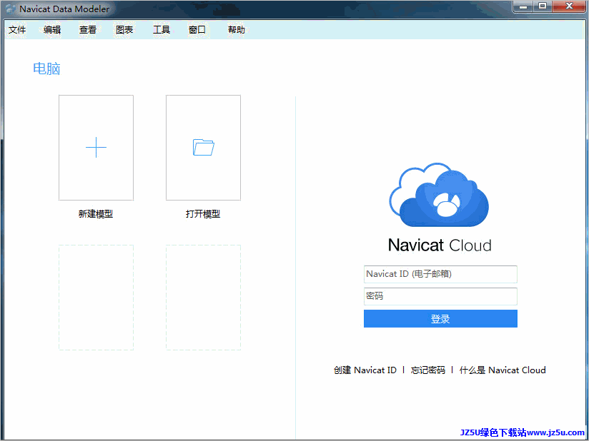Open the 窗口 menu
Viewport: 589px width, 441px height.
point(197,30)
